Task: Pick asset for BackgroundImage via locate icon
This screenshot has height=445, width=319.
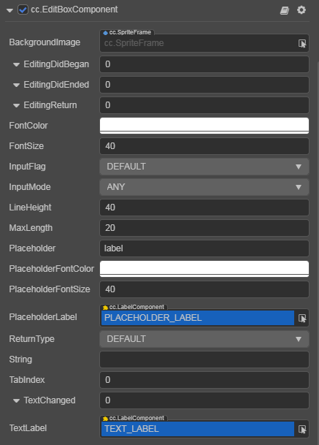Action: click(x=302, y=43)
